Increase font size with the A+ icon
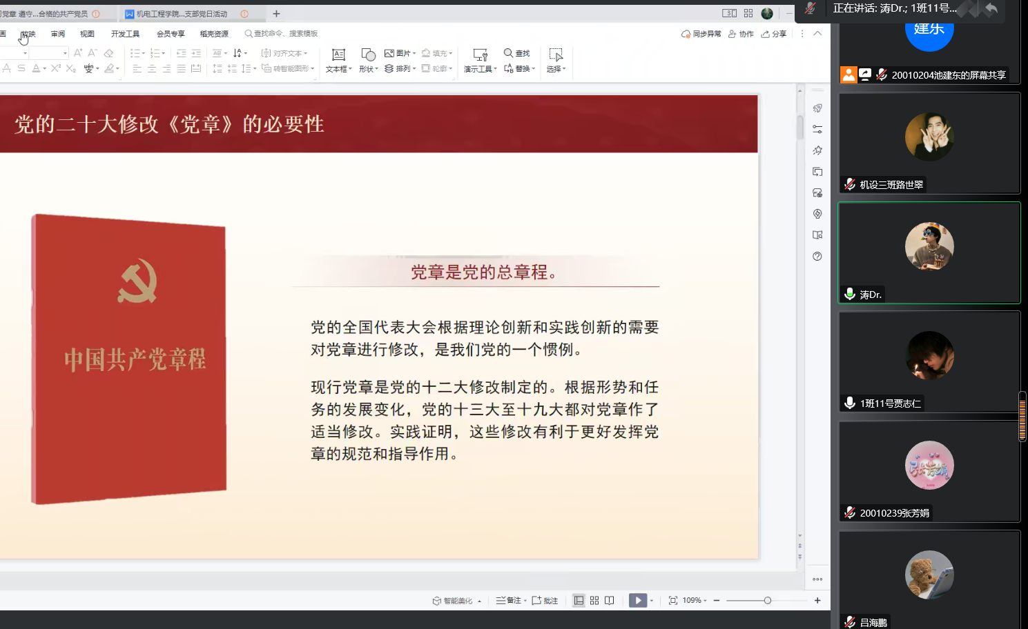Image resolution: width=1028 pixels, height=629 pixels. click(78, 53)
